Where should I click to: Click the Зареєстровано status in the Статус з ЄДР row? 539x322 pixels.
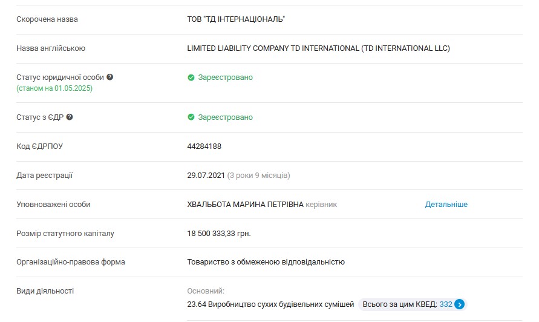(225, 117)
